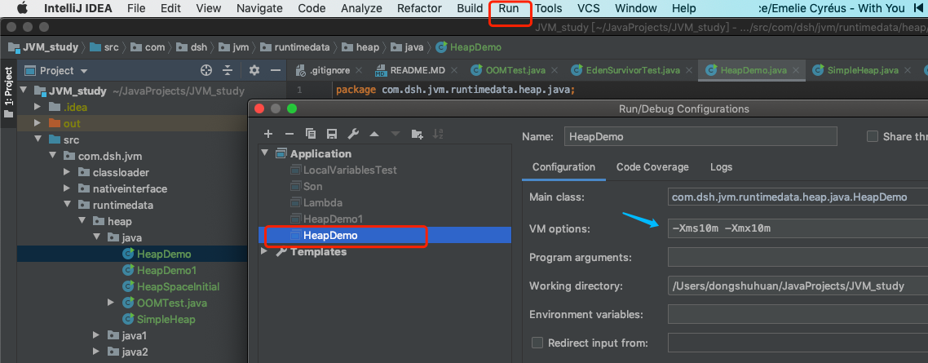Close the HeapDemo.java tab
928x363 pixels.
796,70
